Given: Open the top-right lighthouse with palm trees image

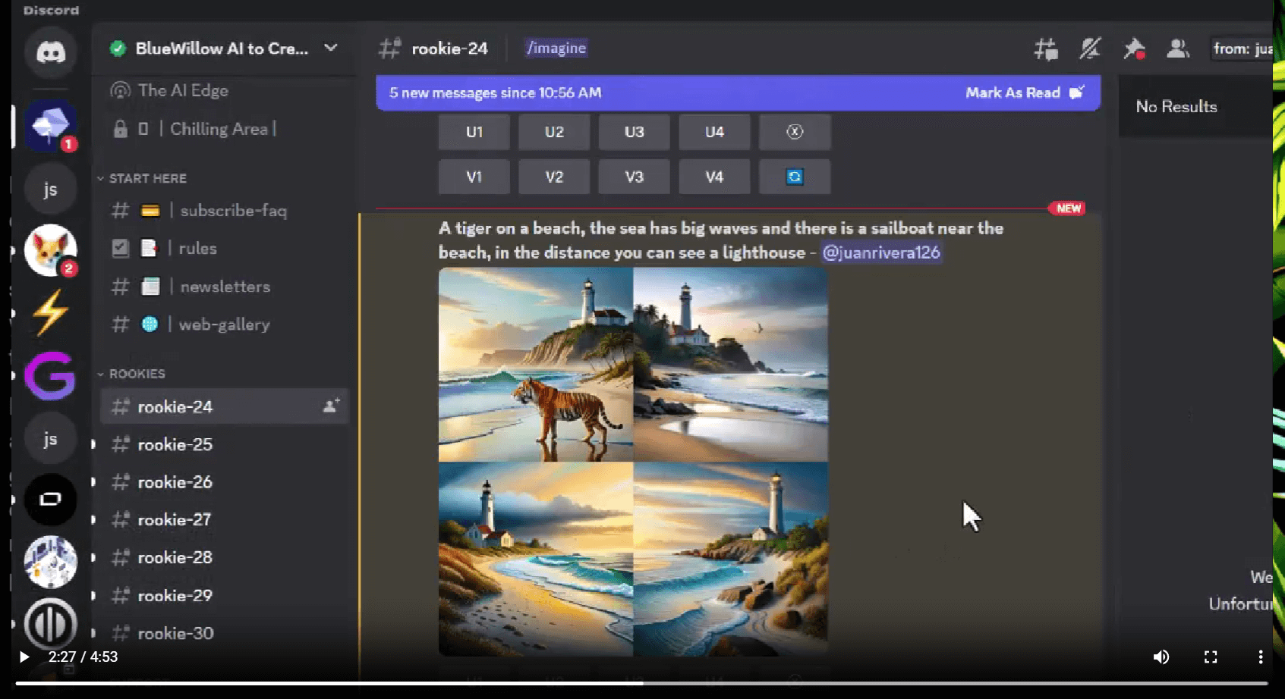Looking at the screenshot, I should click(731, 365).
